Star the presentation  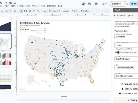point(6,3)
